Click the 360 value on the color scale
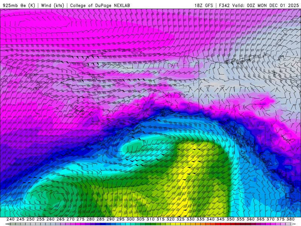Screen dimensions: 301x226 point(250,219)
